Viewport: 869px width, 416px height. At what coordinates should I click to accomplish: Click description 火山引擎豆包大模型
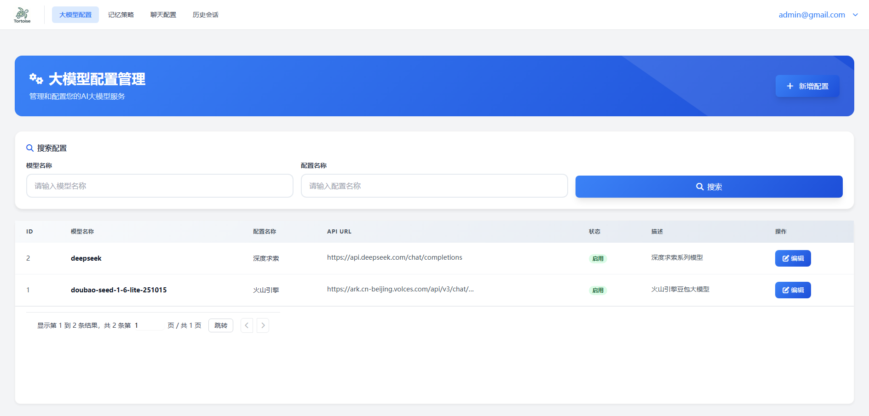pos(680,289)
